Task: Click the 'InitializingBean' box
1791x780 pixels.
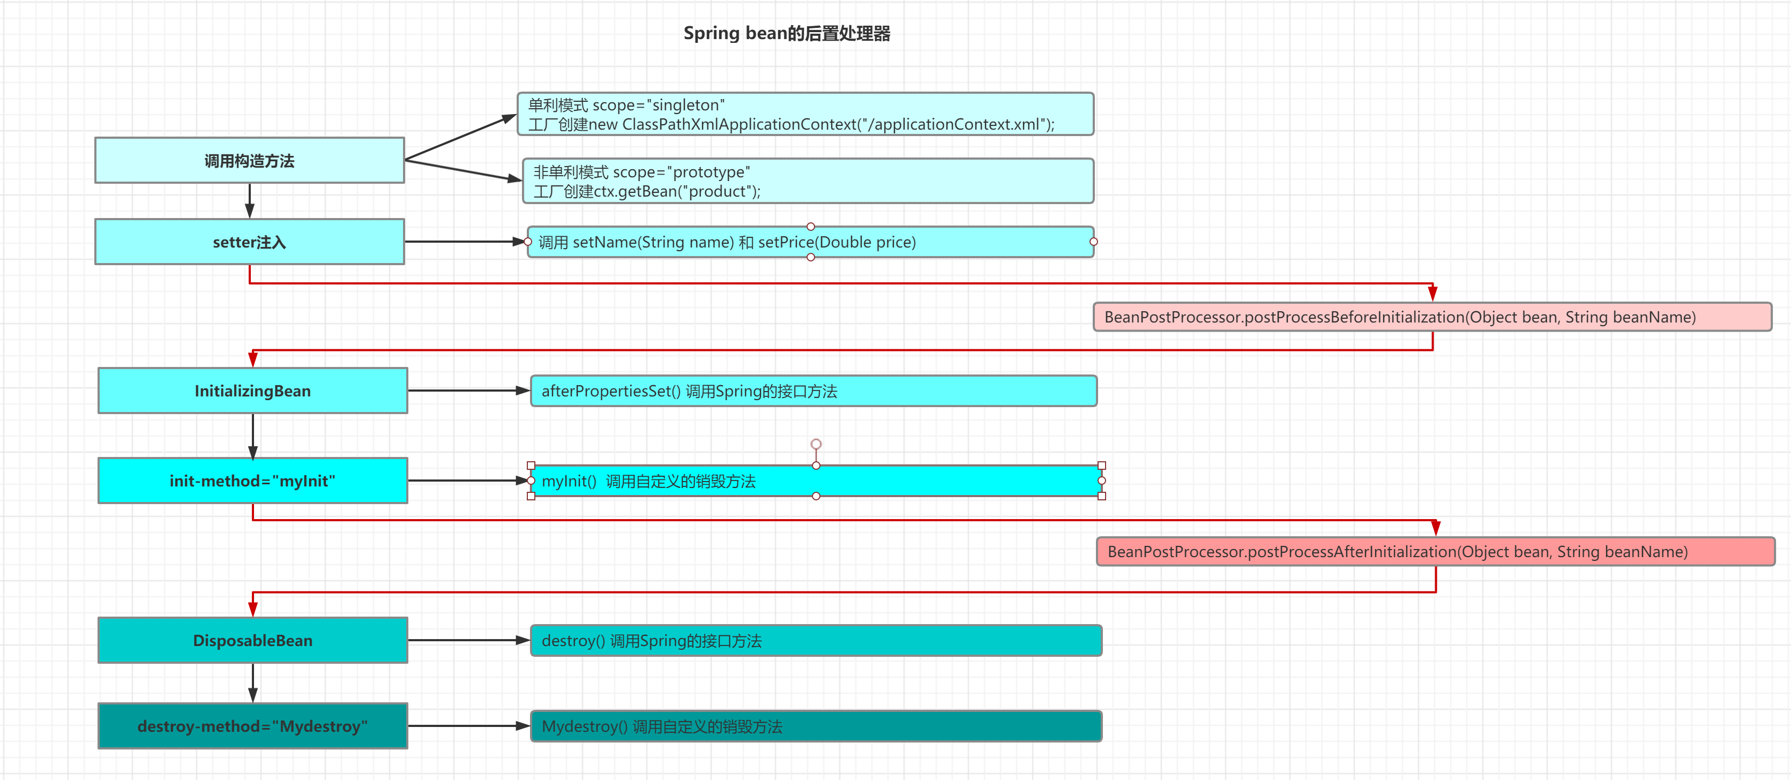Action: [252, 391]
